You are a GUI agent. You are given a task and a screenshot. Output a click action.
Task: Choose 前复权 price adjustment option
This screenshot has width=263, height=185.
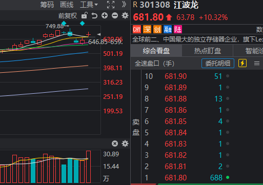tap(68, 16)
